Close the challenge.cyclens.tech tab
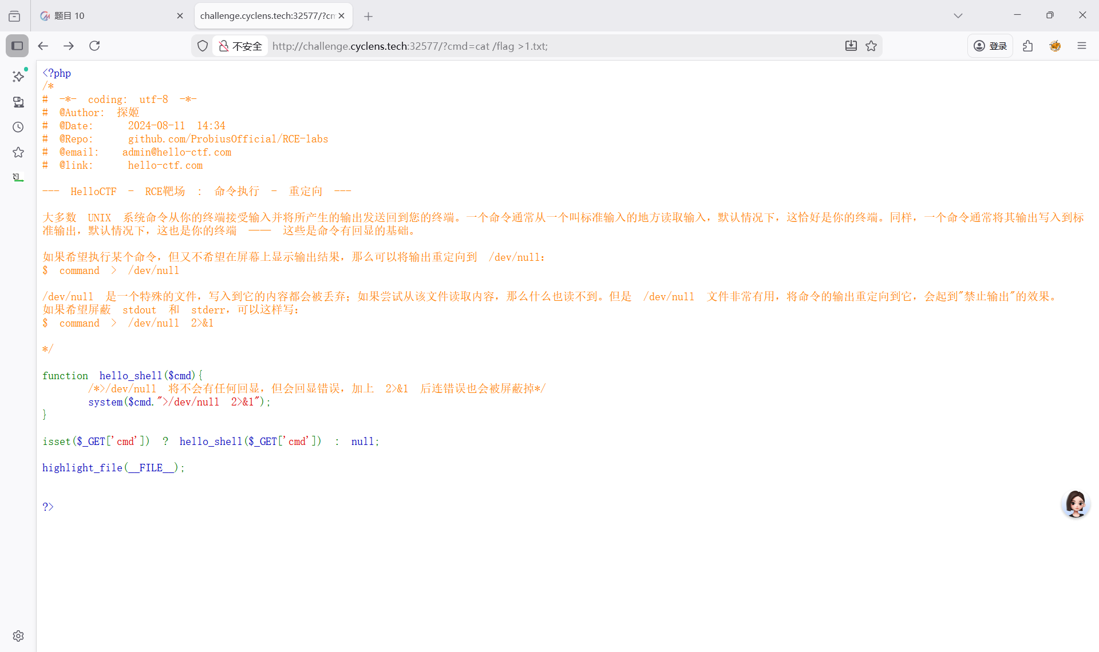 342,16
